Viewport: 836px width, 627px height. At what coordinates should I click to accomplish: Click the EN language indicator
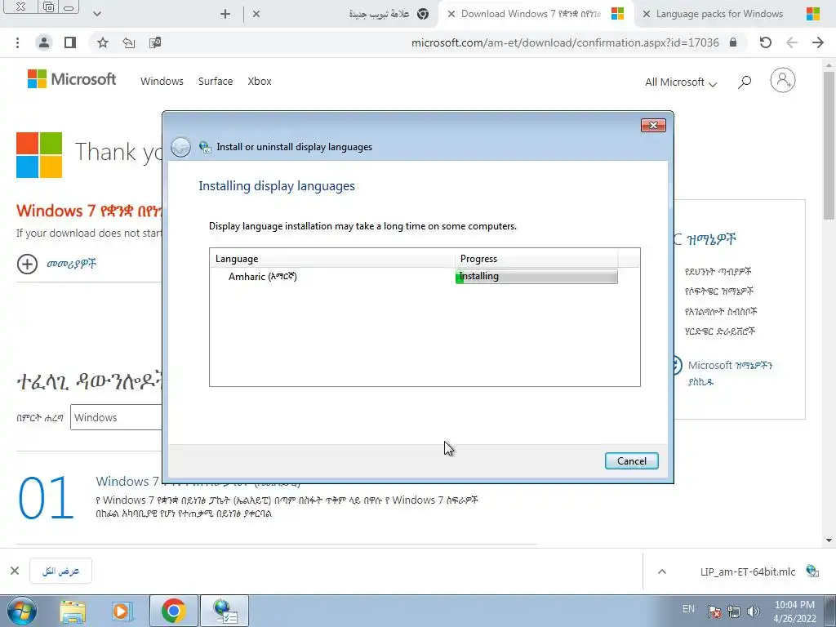[688, 609]
